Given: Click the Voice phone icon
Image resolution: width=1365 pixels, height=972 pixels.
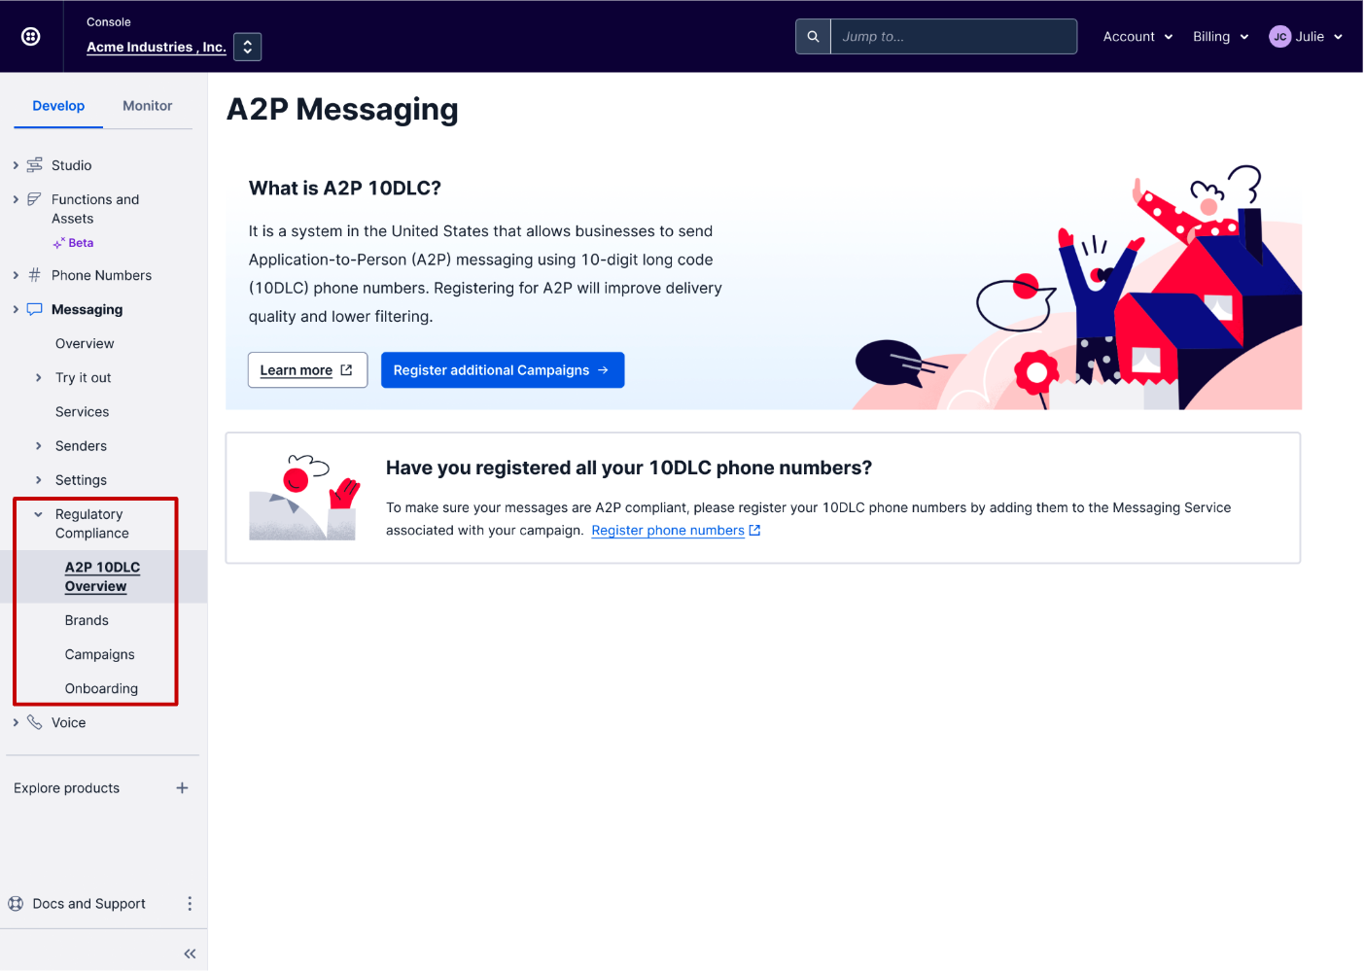Looking at the screenshot, I should click(35, 722).
